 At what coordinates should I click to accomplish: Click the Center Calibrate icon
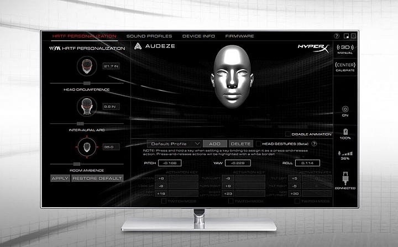click(345, 67)
